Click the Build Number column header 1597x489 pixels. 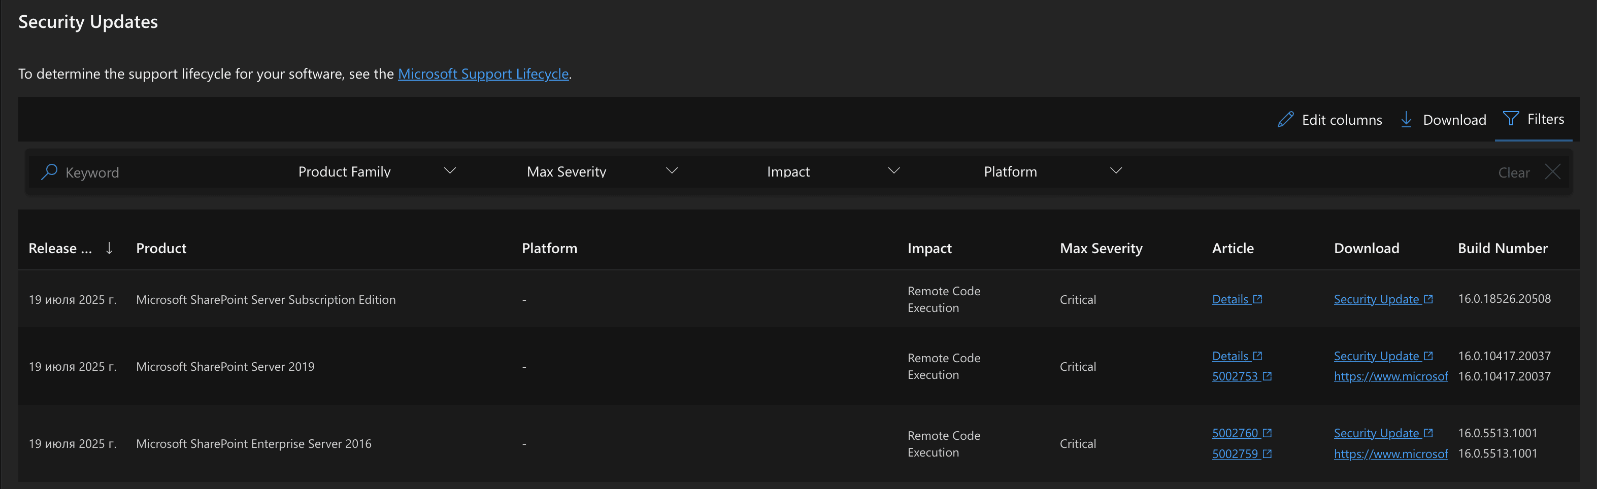click(1502, 248)
